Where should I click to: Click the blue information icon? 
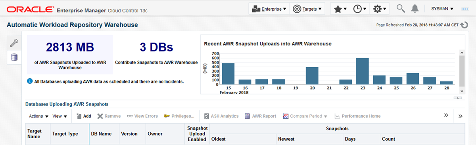pyautogui.click(x=30, y=81)
